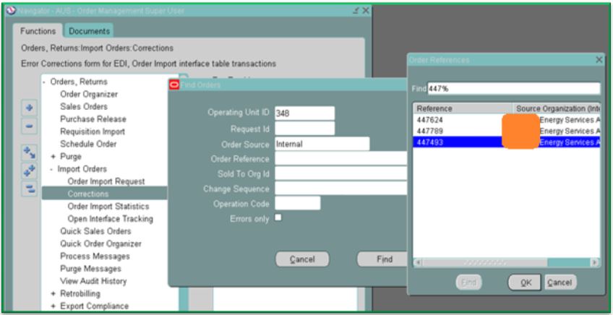Click the Reference column header
This screenshot has width=613, height=315.
point(463,108)
